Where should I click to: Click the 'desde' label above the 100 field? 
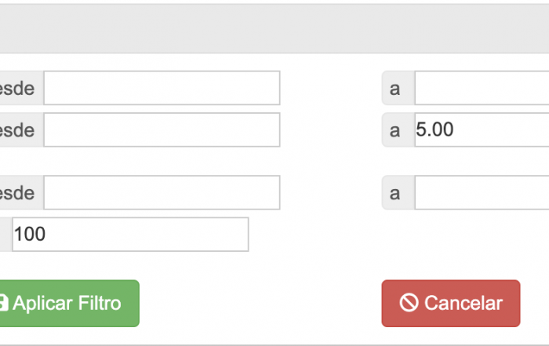(x=22, y=192)
